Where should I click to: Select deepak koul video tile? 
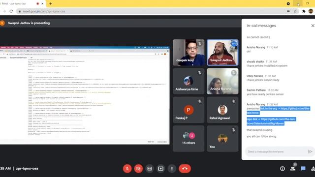tap(189, 53)
